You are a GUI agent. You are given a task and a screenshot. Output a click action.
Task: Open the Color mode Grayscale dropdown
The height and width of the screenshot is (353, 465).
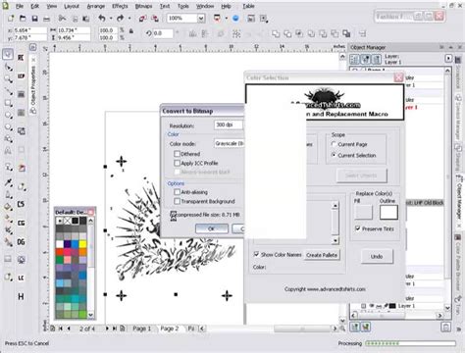[230, 143]
